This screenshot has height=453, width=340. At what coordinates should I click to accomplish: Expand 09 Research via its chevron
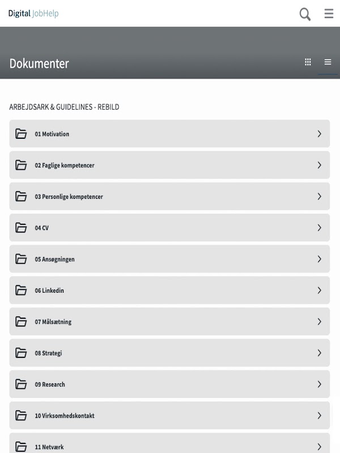coord(319,384)
